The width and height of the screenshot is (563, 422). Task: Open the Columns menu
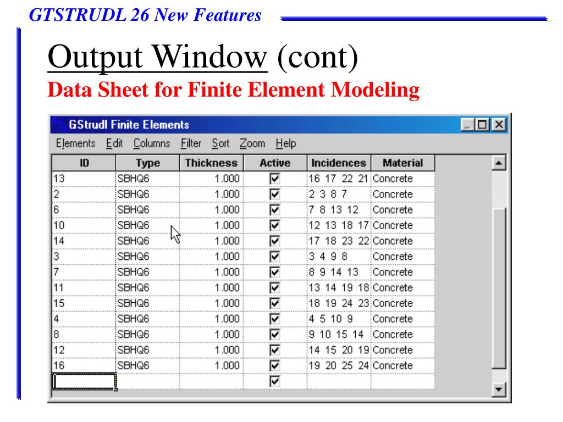(152, 143)
